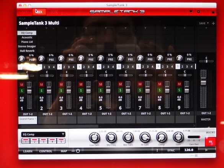This screenshot has height=168, width=224.
Task: Click the LEARN button
Action: (28, 151)
